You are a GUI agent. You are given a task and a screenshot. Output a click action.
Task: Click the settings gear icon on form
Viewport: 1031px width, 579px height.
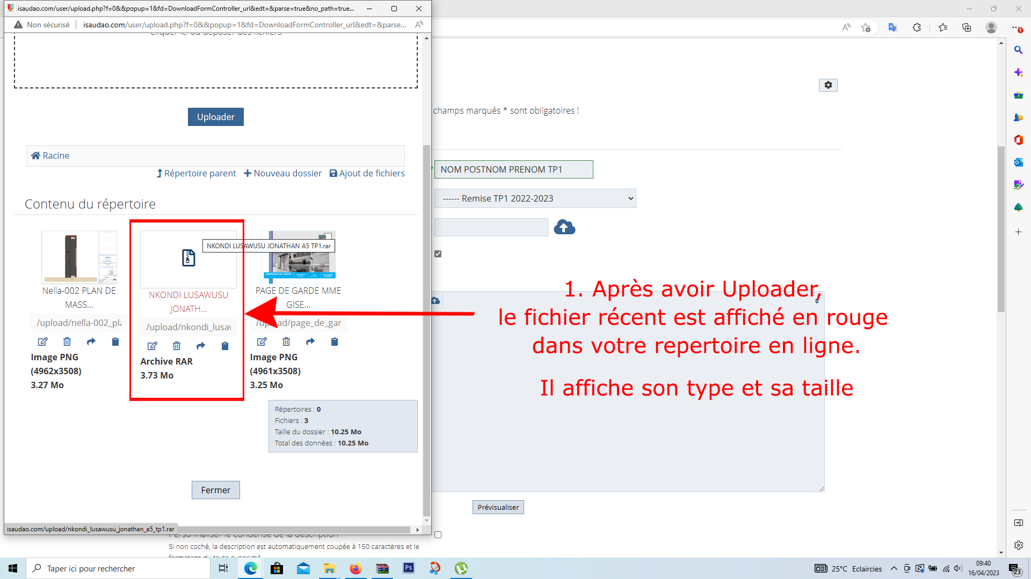(x=828, y=85)
